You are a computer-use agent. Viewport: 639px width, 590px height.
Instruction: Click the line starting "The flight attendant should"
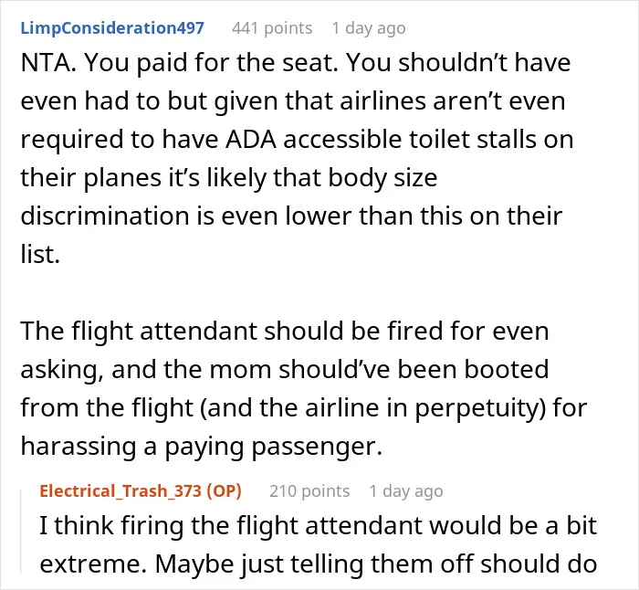pos(285,332)
